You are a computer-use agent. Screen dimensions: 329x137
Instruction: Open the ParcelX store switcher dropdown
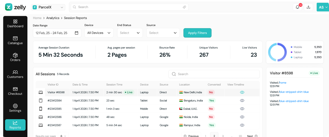(48, 7)
